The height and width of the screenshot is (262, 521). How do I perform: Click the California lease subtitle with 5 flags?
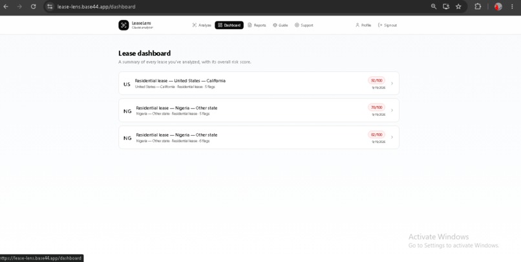[x=175, y=87]
